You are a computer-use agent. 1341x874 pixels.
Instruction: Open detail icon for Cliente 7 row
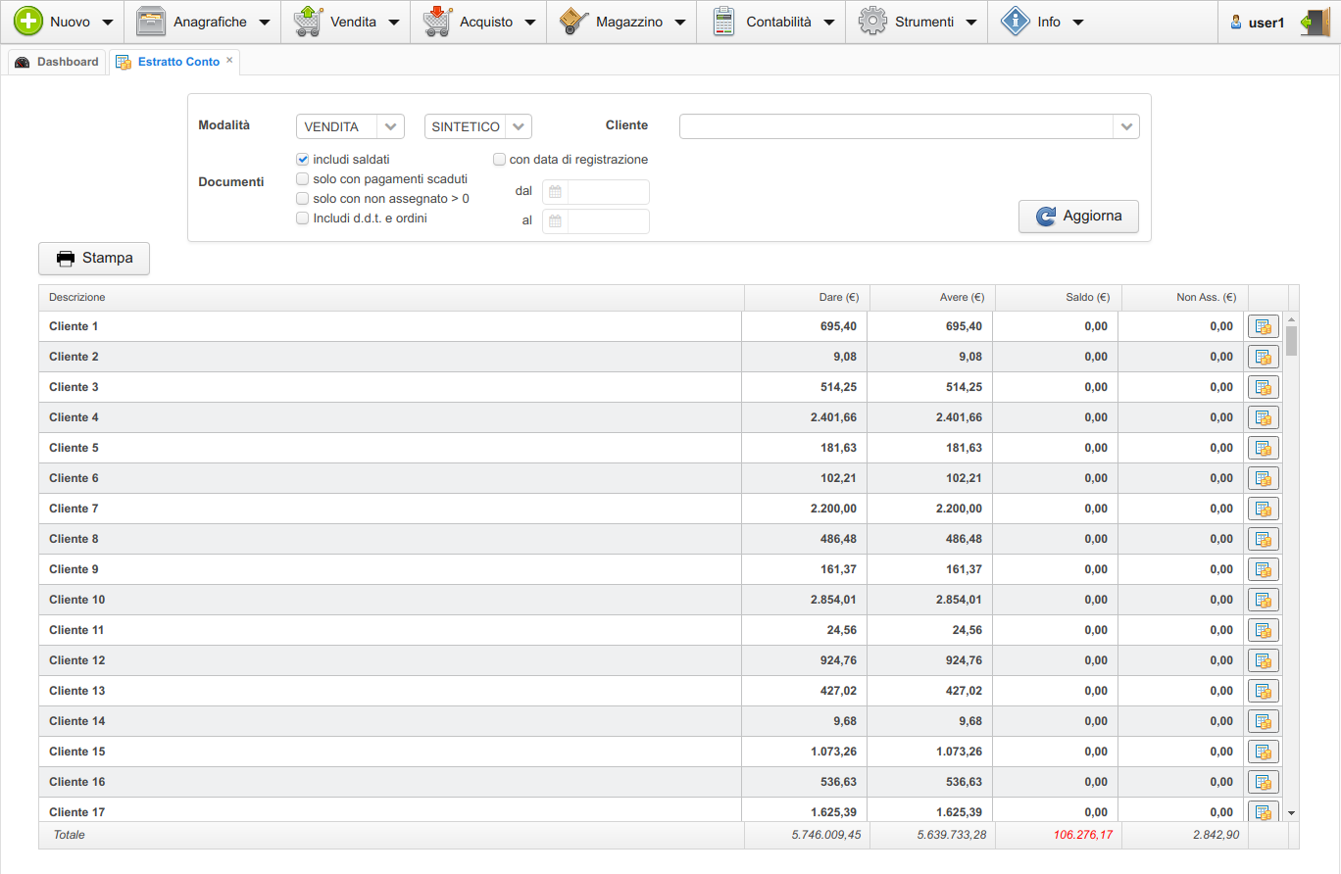click(1264, 509)
